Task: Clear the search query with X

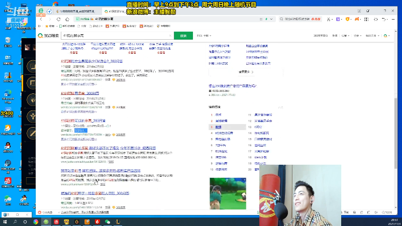Action: coord(170,36)
